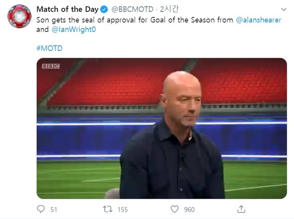
Task: Like the tweet with the heart icon
Action: click(175, 209)
